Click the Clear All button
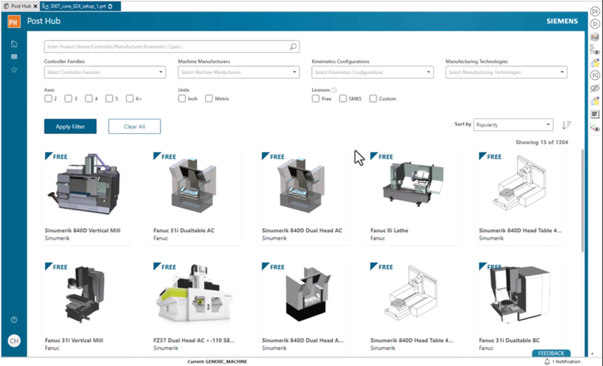Screen dimensions: 603x366 pos(135,126)
